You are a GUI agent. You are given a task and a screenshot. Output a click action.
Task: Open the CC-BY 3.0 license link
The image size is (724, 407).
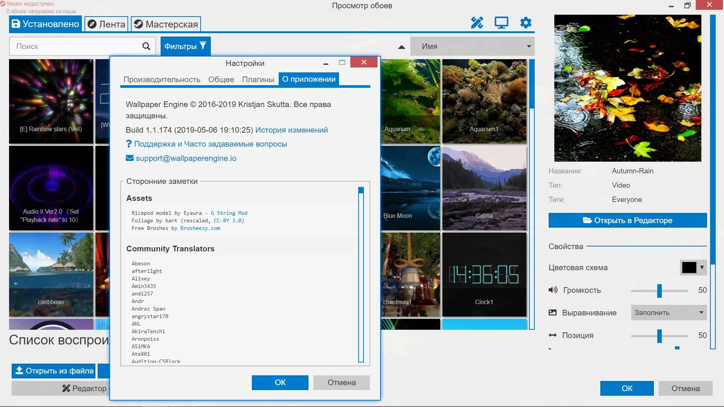click(x=227, y=220)
